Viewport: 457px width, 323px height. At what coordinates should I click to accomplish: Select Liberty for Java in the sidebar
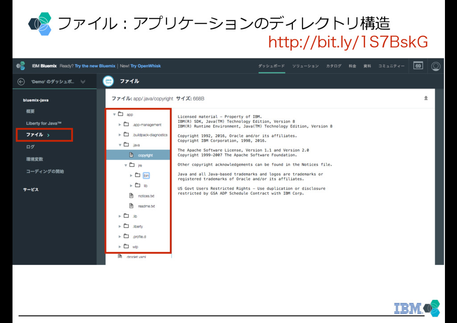pos(44,123)
